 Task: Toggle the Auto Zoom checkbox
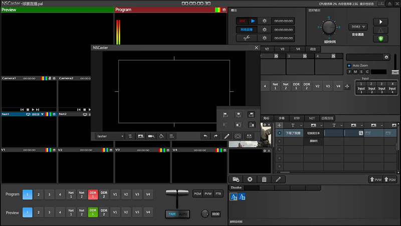[349, 66]
